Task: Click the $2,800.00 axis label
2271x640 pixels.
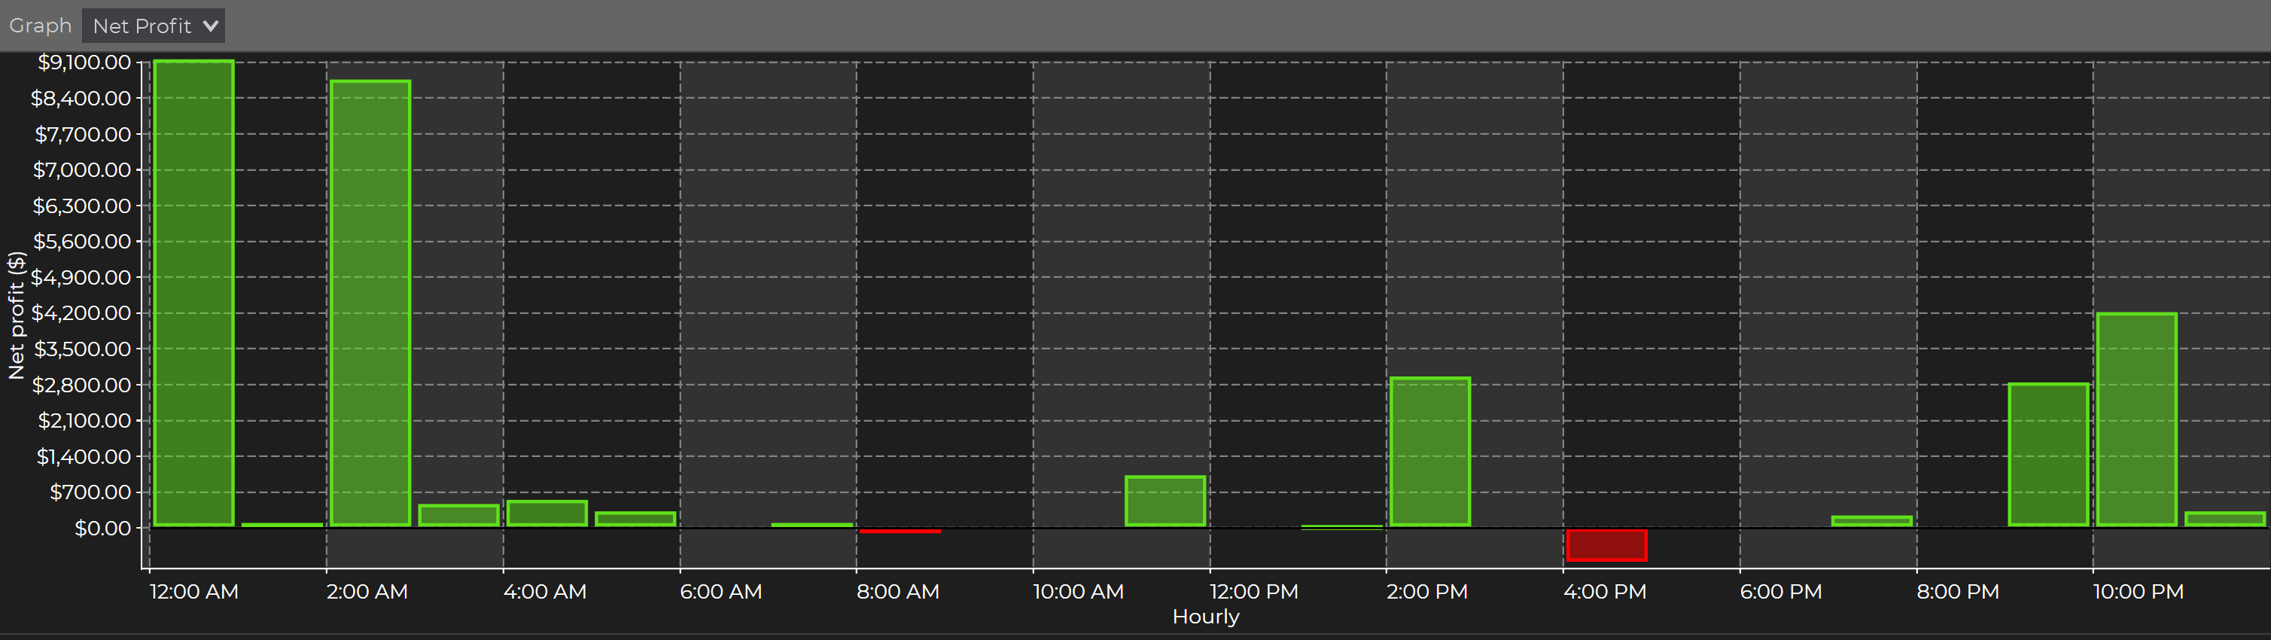Action: pos(81,386)
